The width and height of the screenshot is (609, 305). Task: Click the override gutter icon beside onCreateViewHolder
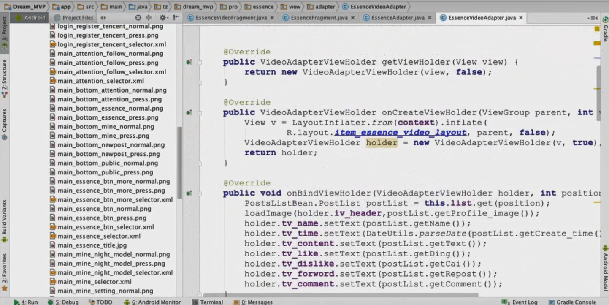pyautogui.click(x=189, y=113)
